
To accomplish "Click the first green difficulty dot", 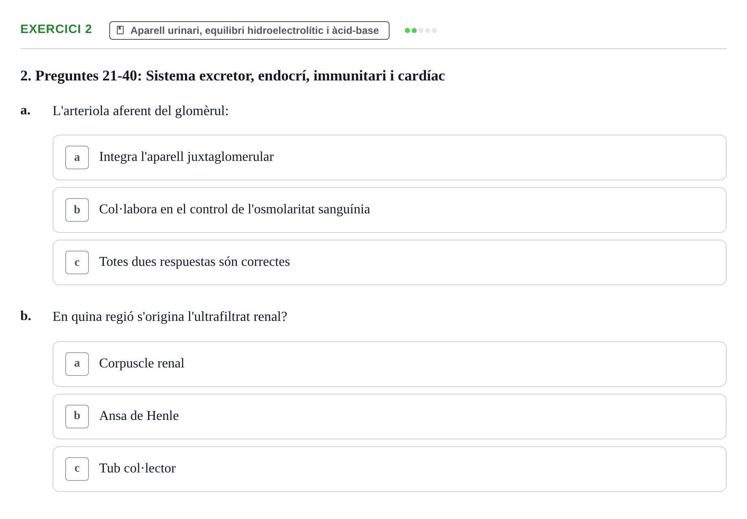I will pyautogui.click(x=407, y=30).
